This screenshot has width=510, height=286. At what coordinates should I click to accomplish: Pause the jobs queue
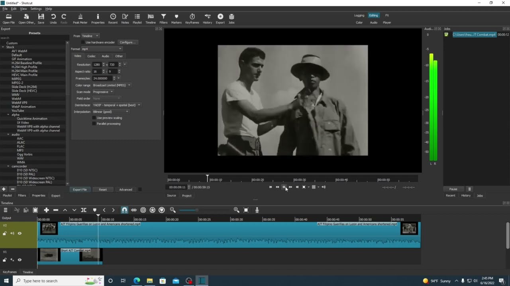pyautogui.click(x=453, y=189)
